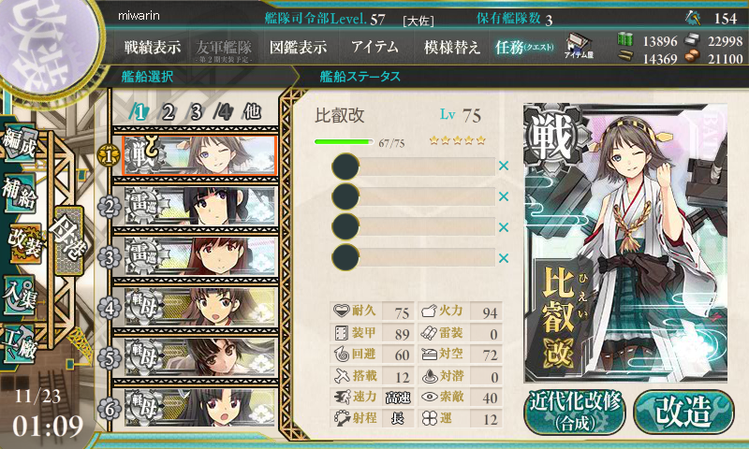Click the 近代化改修 modernization button

coord(575,412)
